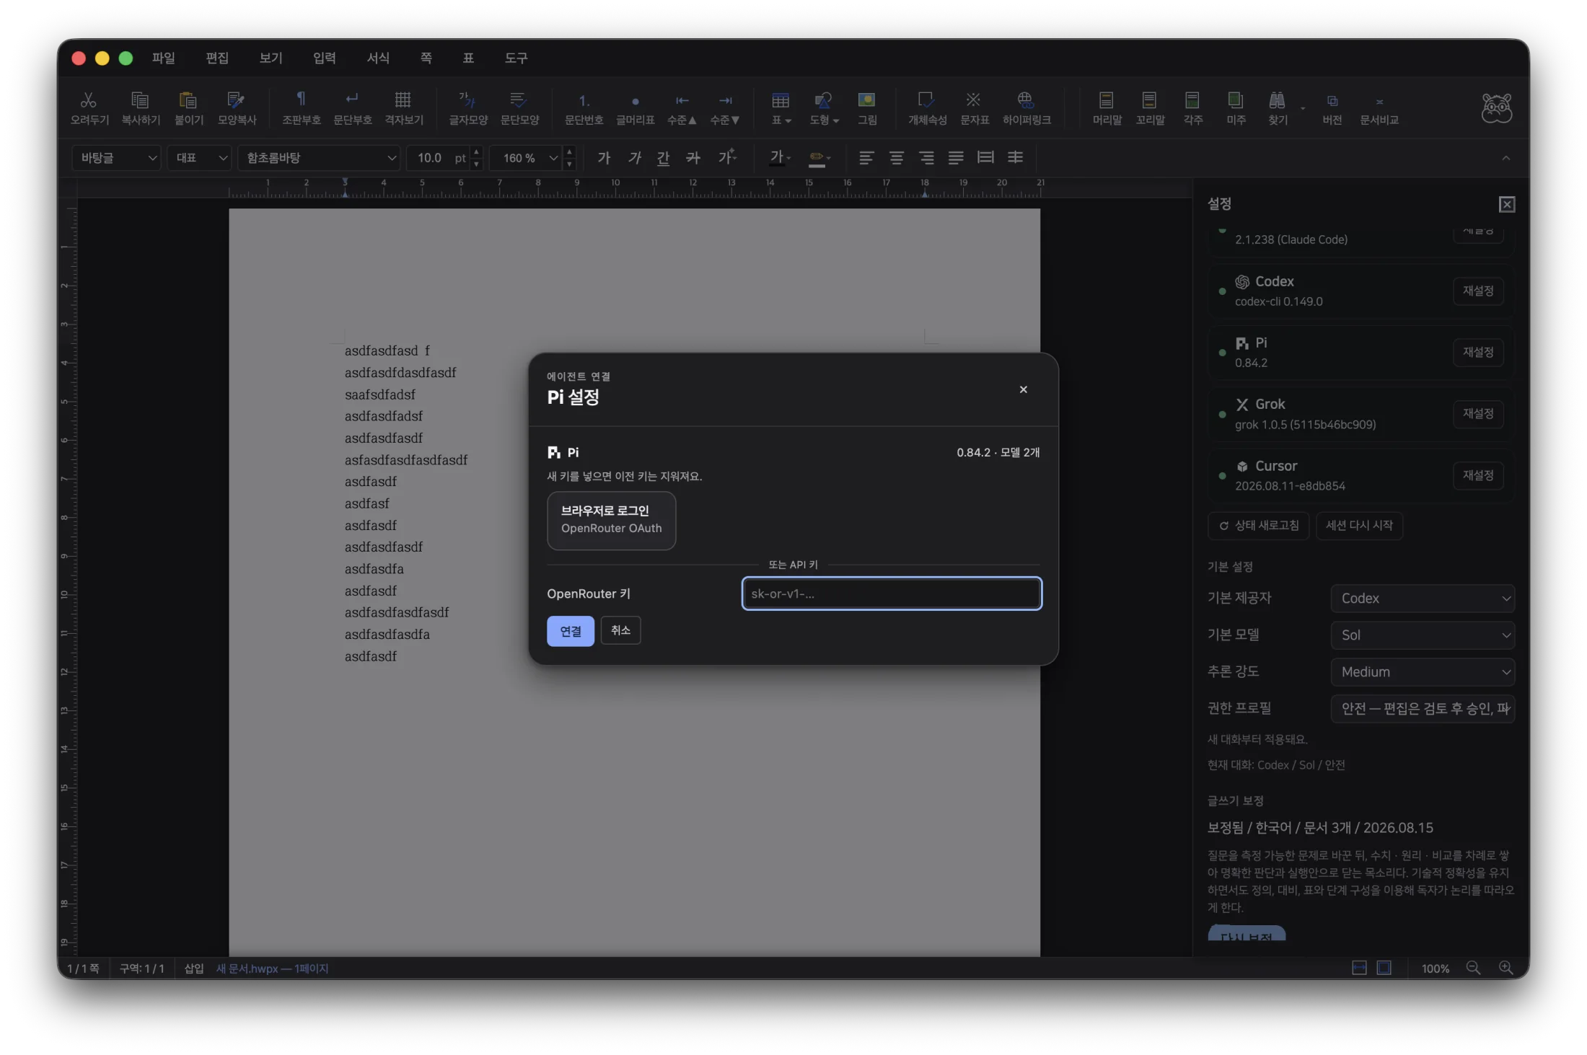Zoom out using status bar magnifier minus
The image size is (1587, 1055).
coord(1473,968)
